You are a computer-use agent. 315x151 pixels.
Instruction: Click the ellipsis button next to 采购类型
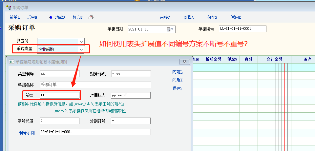(88, 49)
